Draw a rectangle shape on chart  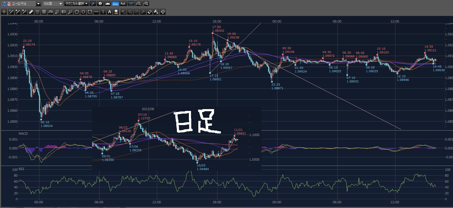(90, 12)
